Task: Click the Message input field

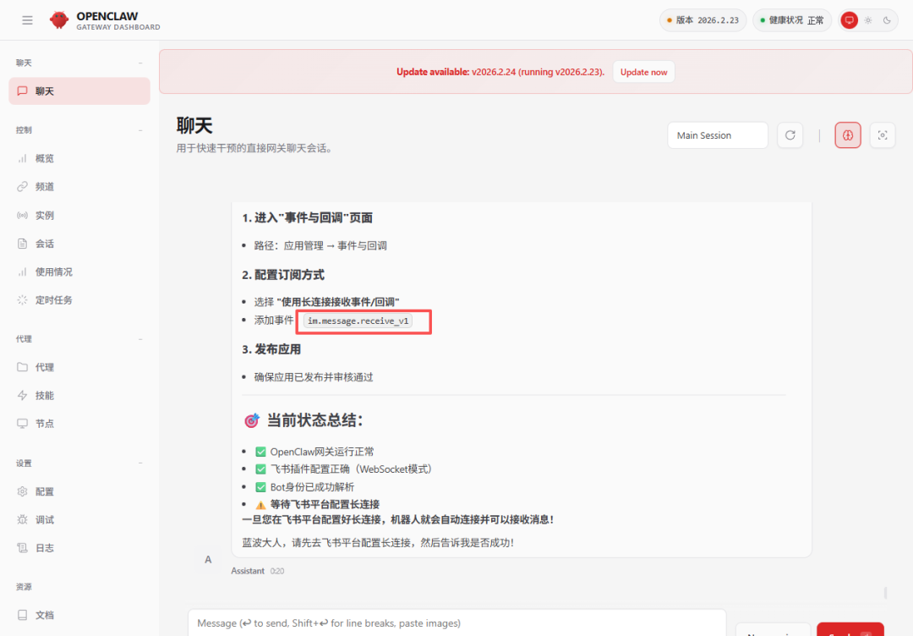Action: coord(456,623)
